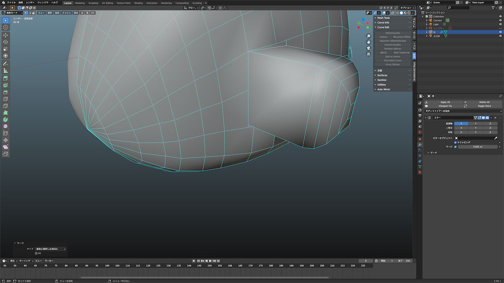Choose the Annotate pencil tool
The height and width of the screenshot is (283, 504).
pos(5,63)
